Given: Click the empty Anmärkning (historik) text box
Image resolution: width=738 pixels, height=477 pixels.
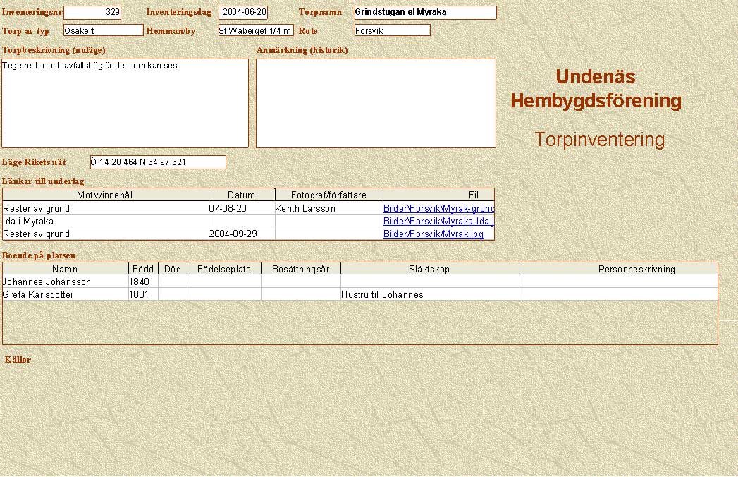Looking at the screenshot, I should click(376, 103).
